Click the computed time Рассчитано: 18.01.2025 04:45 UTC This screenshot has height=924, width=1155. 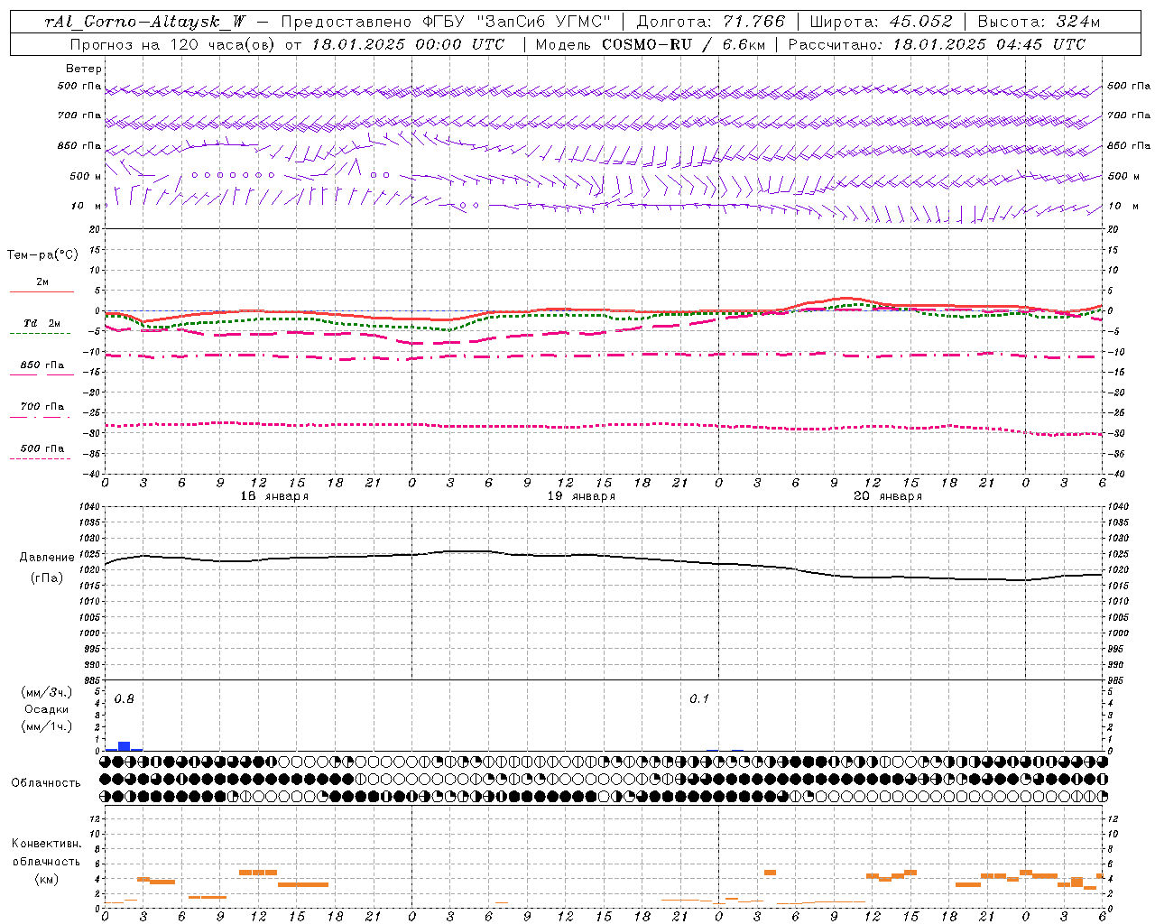(x=937, y=44)
